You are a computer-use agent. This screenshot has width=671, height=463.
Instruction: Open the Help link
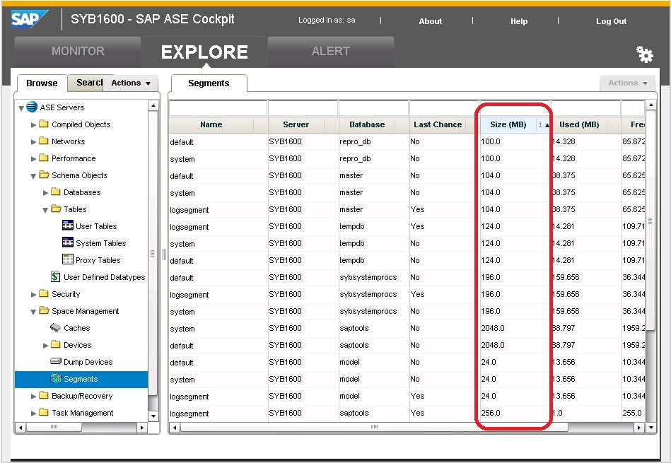519,21
